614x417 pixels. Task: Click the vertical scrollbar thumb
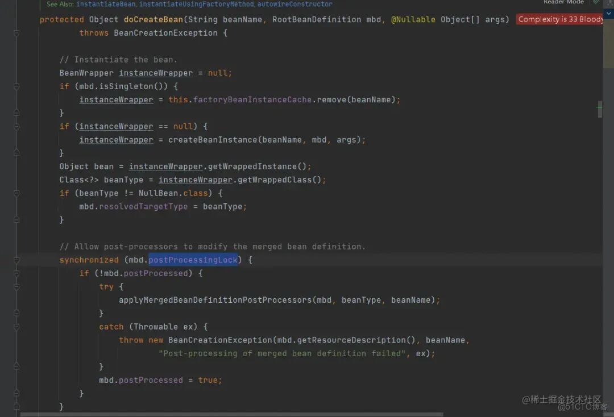[600, 110]
